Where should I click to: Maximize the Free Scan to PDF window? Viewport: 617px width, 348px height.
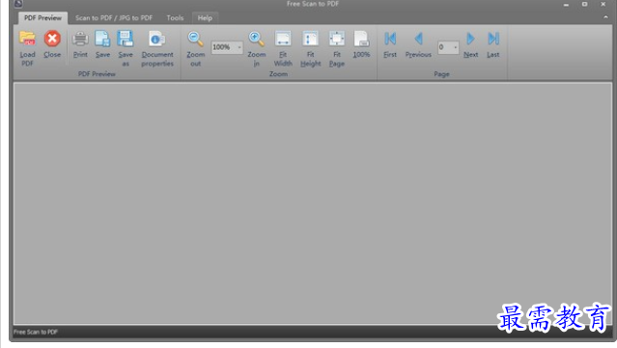click(x=585, y=4)
